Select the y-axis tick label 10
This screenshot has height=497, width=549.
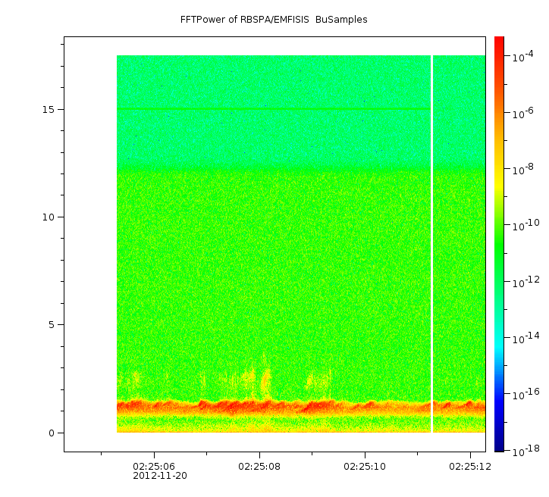[x=50, y=217]
